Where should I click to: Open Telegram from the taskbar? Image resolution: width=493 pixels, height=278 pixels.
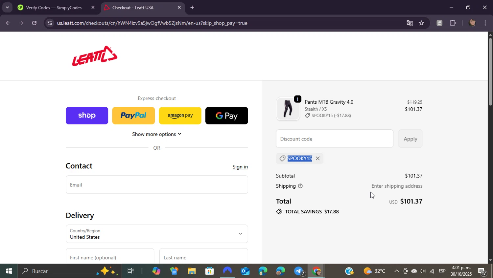coord(299,271)
